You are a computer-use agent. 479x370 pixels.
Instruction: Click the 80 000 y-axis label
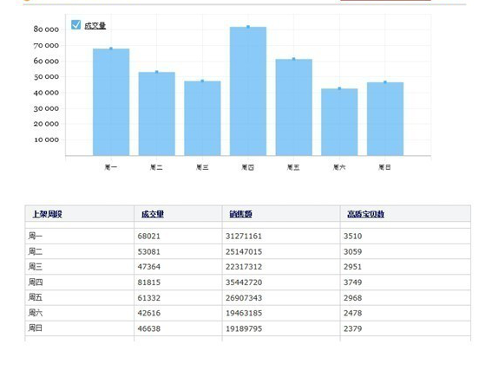46,29
